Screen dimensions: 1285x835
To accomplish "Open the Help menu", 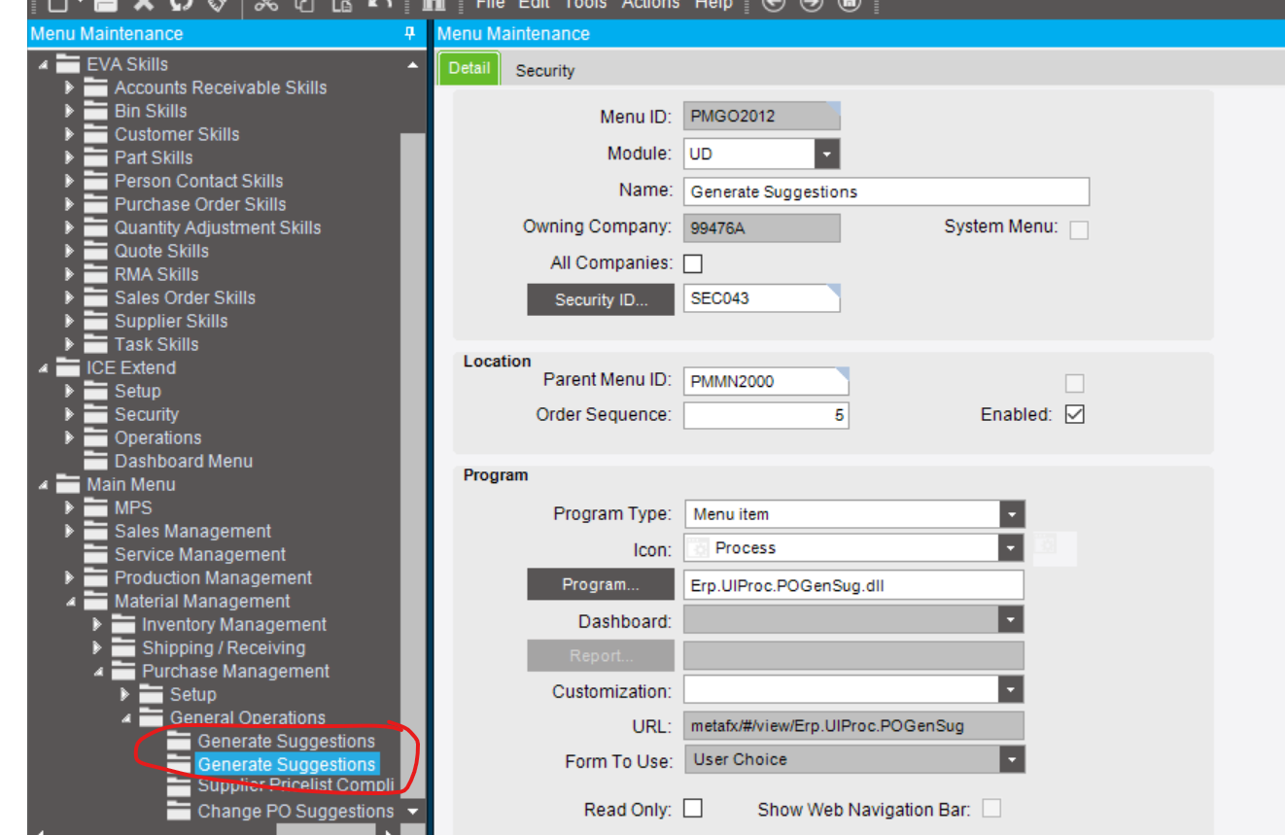I will (x=712, y=5).
